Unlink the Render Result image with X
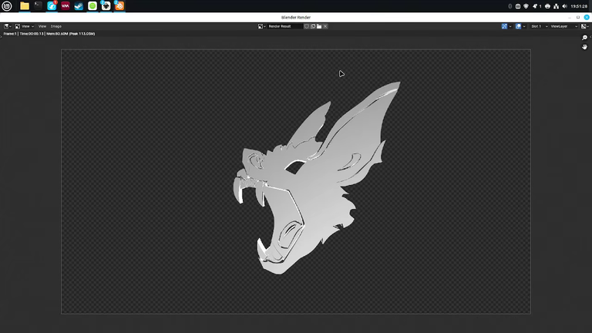Viewport: 592px width, 333px height. pyautogui.click(x=325, y=26)
